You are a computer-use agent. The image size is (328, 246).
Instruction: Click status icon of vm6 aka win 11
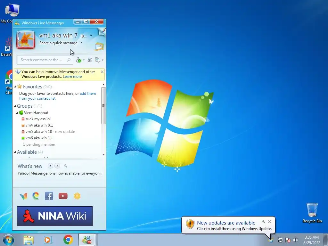click(23, 138)
